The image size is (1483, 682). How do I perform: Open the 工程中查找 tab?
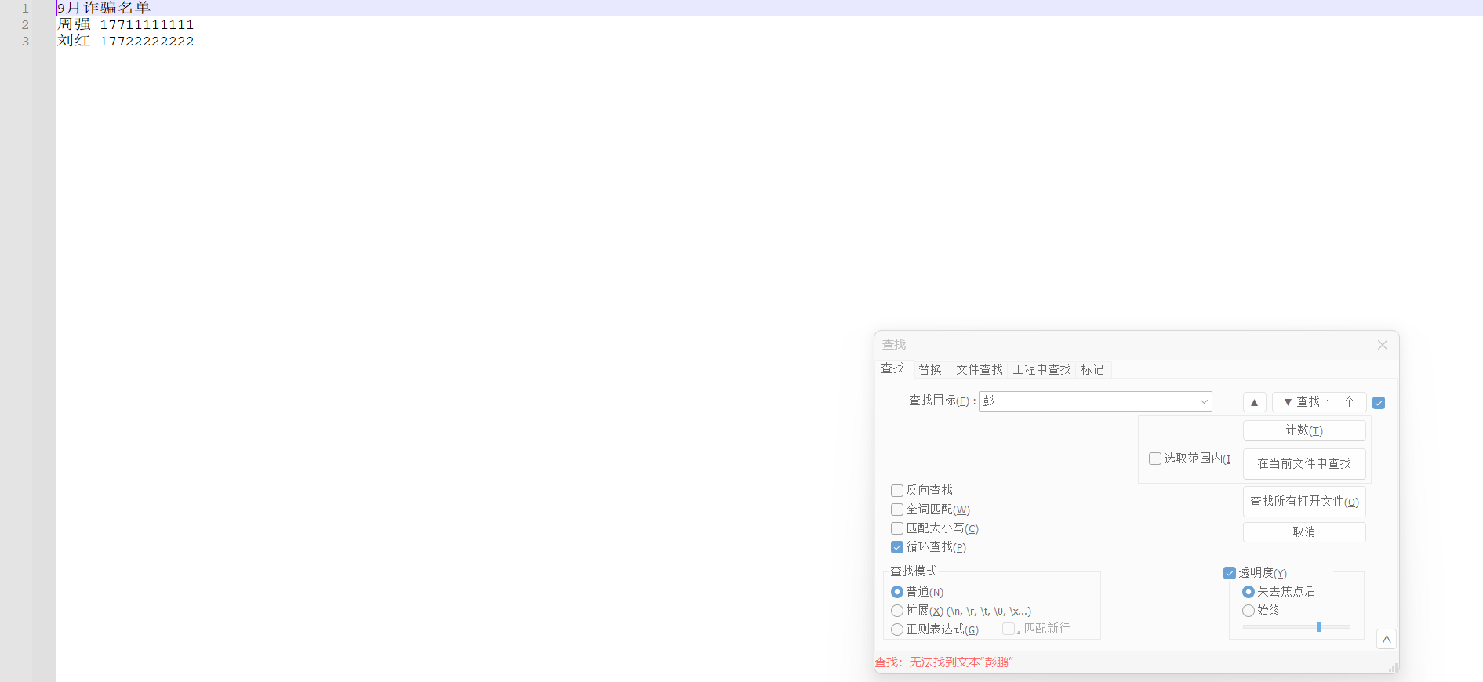(x=1041, y=369)
